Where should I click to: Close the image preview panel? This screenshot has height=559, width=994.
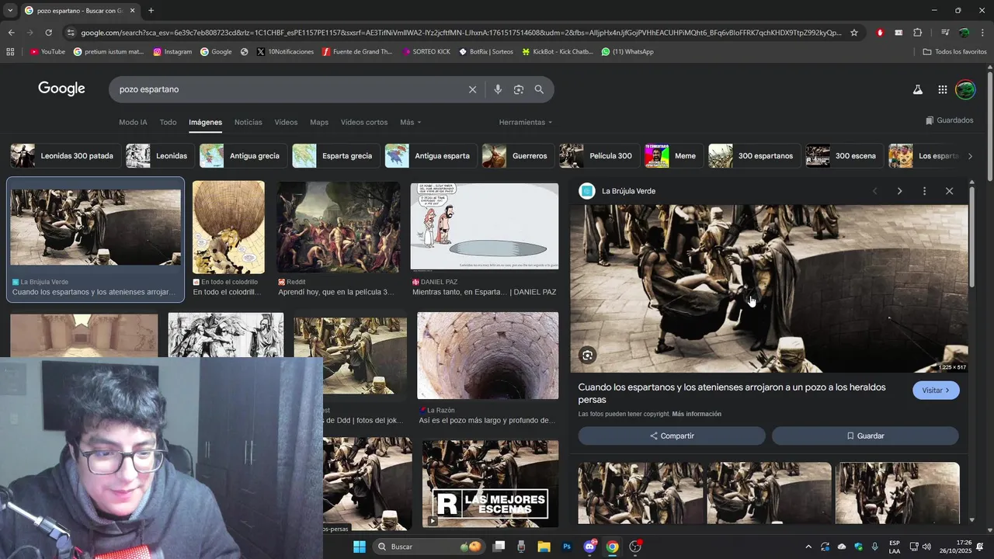949,191
